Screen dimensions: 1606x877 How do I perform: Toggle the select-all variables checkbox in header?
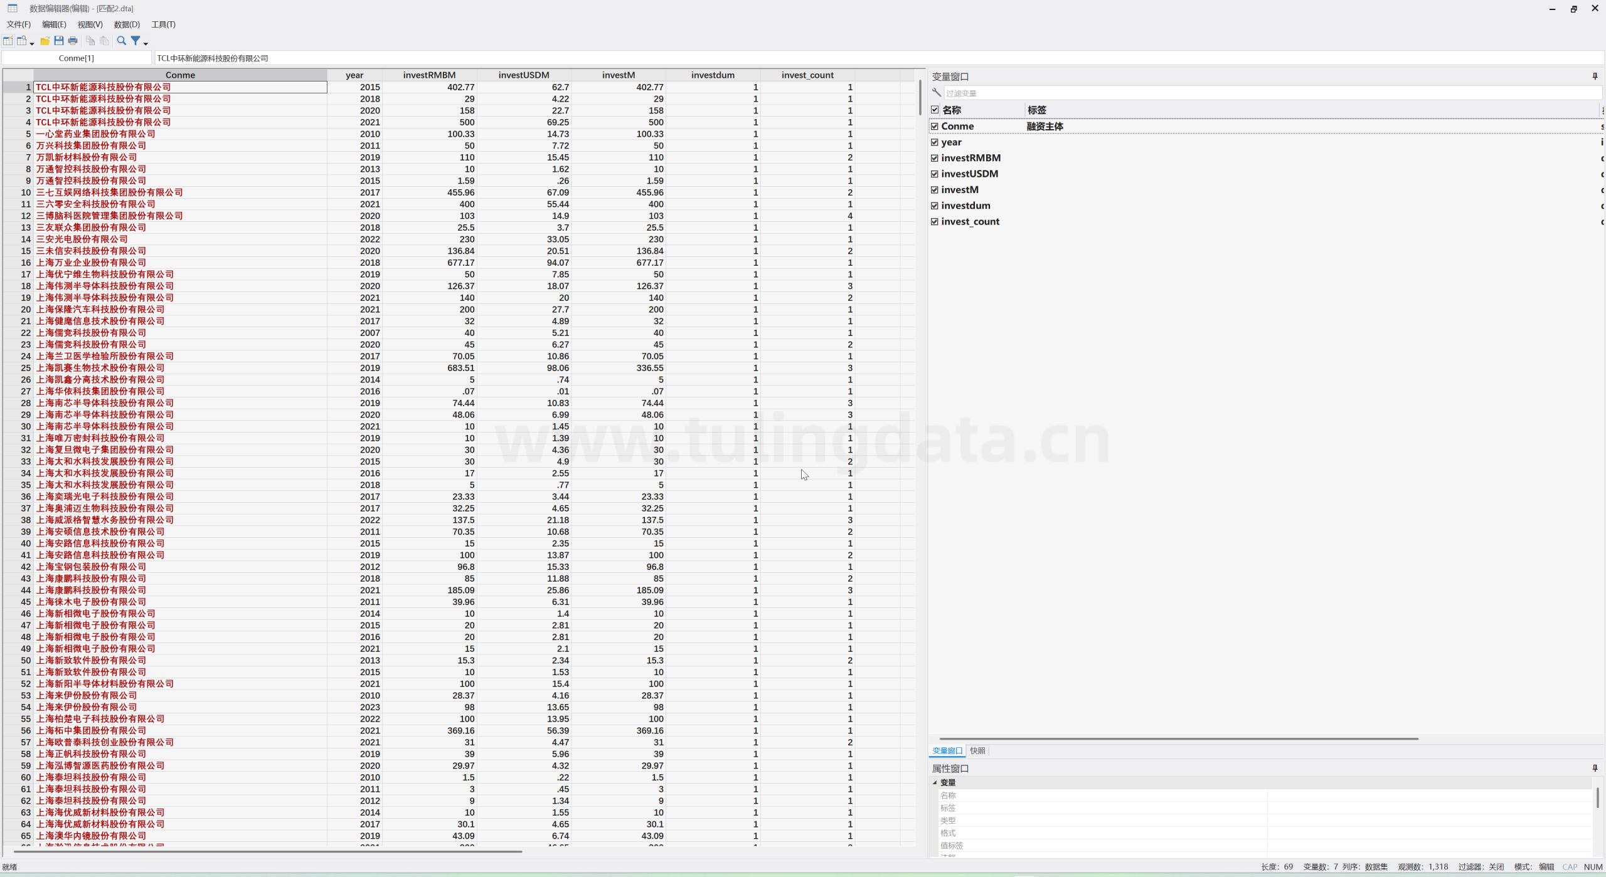click(x=935, y=110)
